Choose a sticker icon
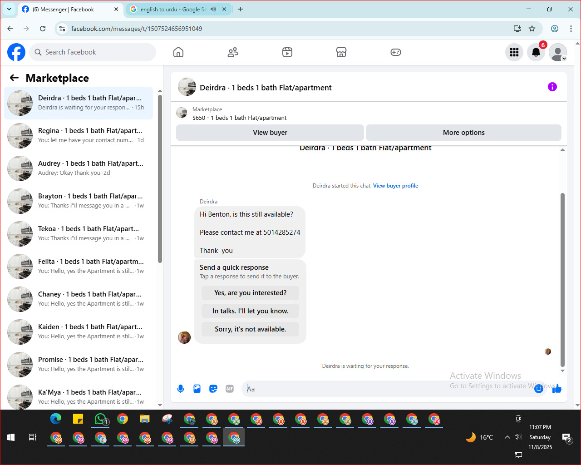This screenshot has width=581, height=465. [213, 389]
